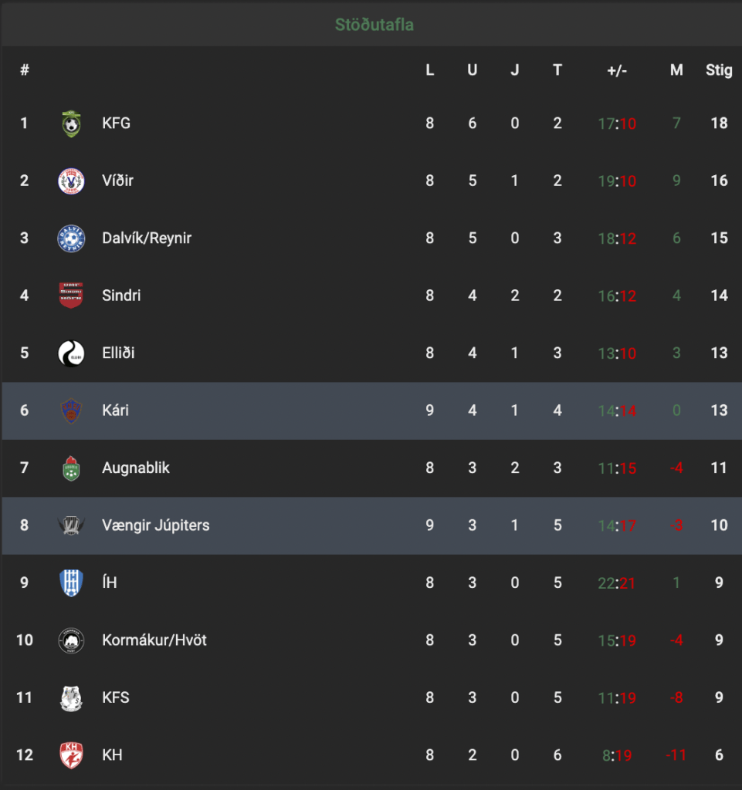The width and height of the screenshot is (742, 790).
Task: Open the Vængir Júpiters team link
Action: pyautogui.click(x=156, y=525)
